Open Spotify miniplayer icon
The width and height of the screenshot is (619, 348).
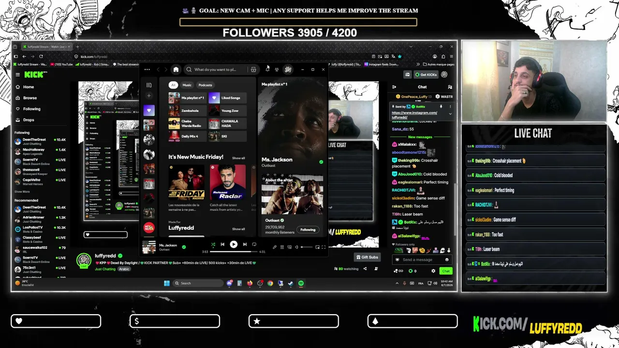point(317,247)
